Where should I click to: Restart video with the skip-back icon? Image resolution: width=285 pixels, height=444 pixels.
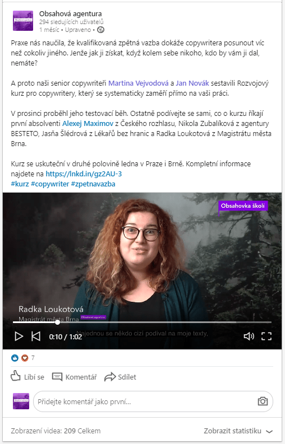pyautogui.click(x=36, y=336)
